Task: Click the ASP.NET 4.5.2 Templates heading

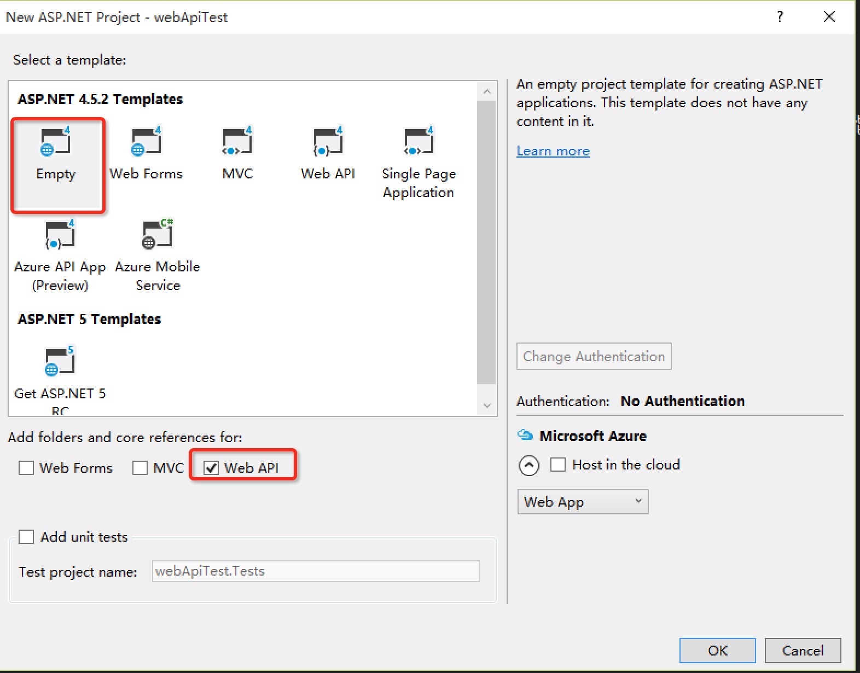Action: tap(100, 99)
